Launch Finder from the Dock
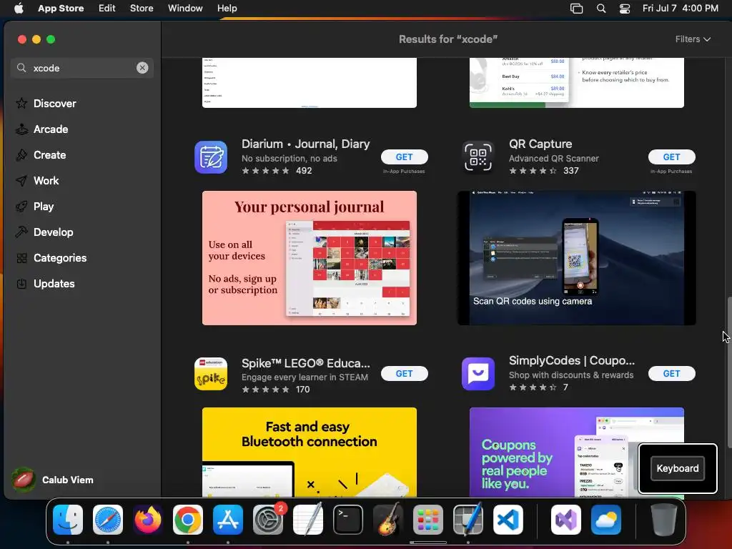Screen dimensions: 732x549 pos(68,520)
